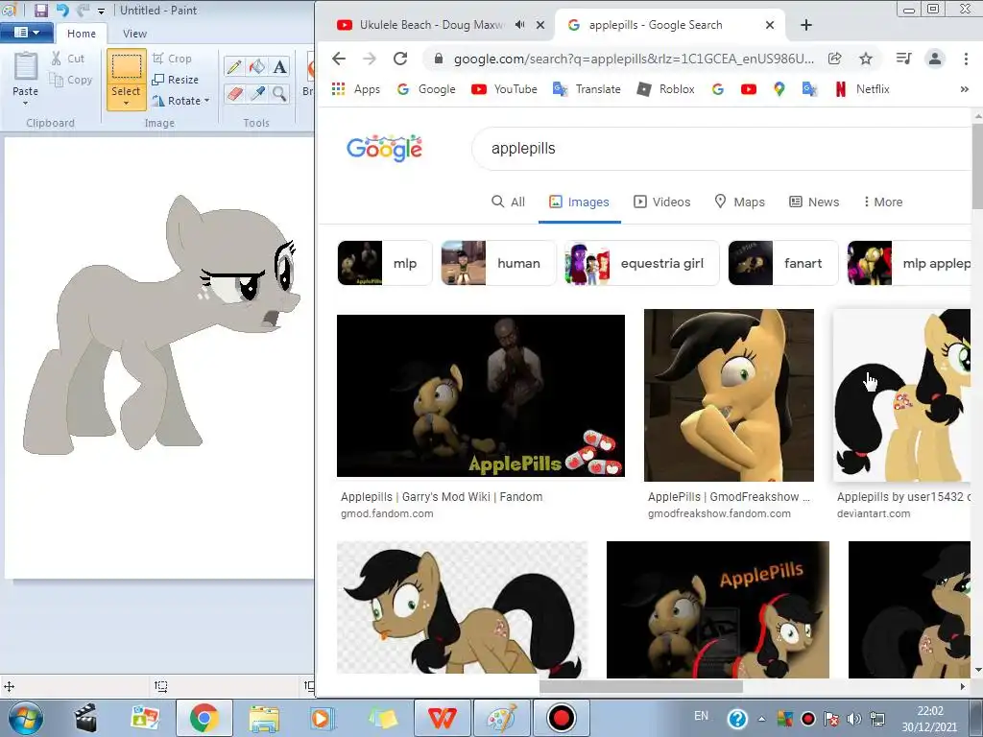Click the Windows Start button

(26, 718)
